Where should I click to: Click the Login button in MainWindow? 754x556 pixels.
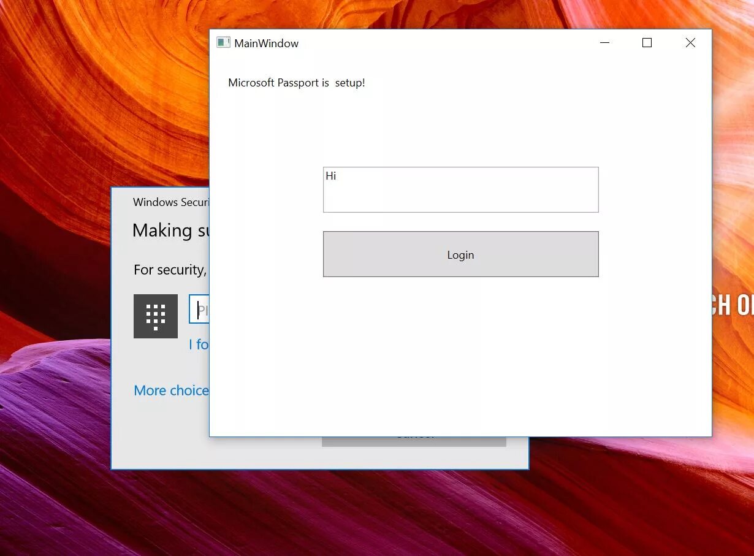460,254
